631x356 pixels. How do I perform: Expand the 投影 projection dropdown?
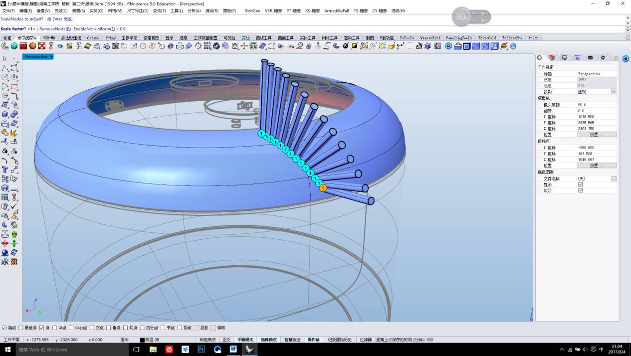614,92
